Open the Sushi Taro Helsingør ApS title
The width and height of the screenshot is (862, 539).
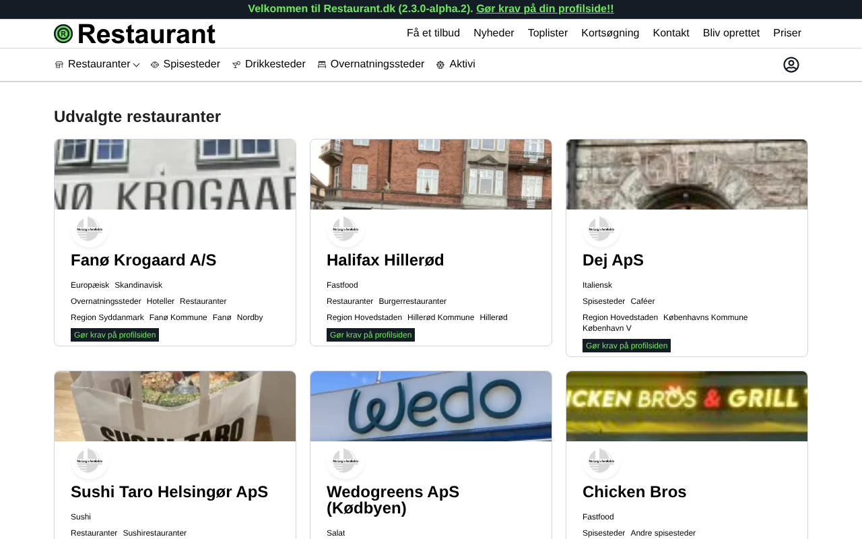tap(169, 492)
